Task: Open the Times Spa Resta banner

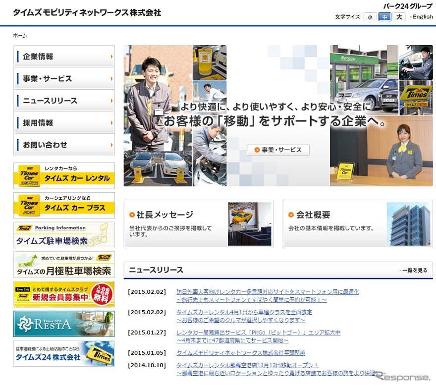Action: tap(64, 324)
